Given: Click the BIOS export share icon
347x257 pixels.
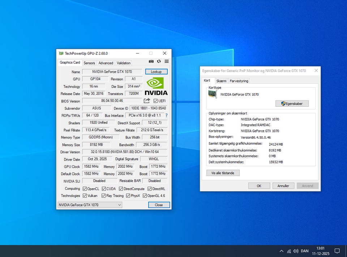Looking at the screenshot, I should click(x=147, y=101).
